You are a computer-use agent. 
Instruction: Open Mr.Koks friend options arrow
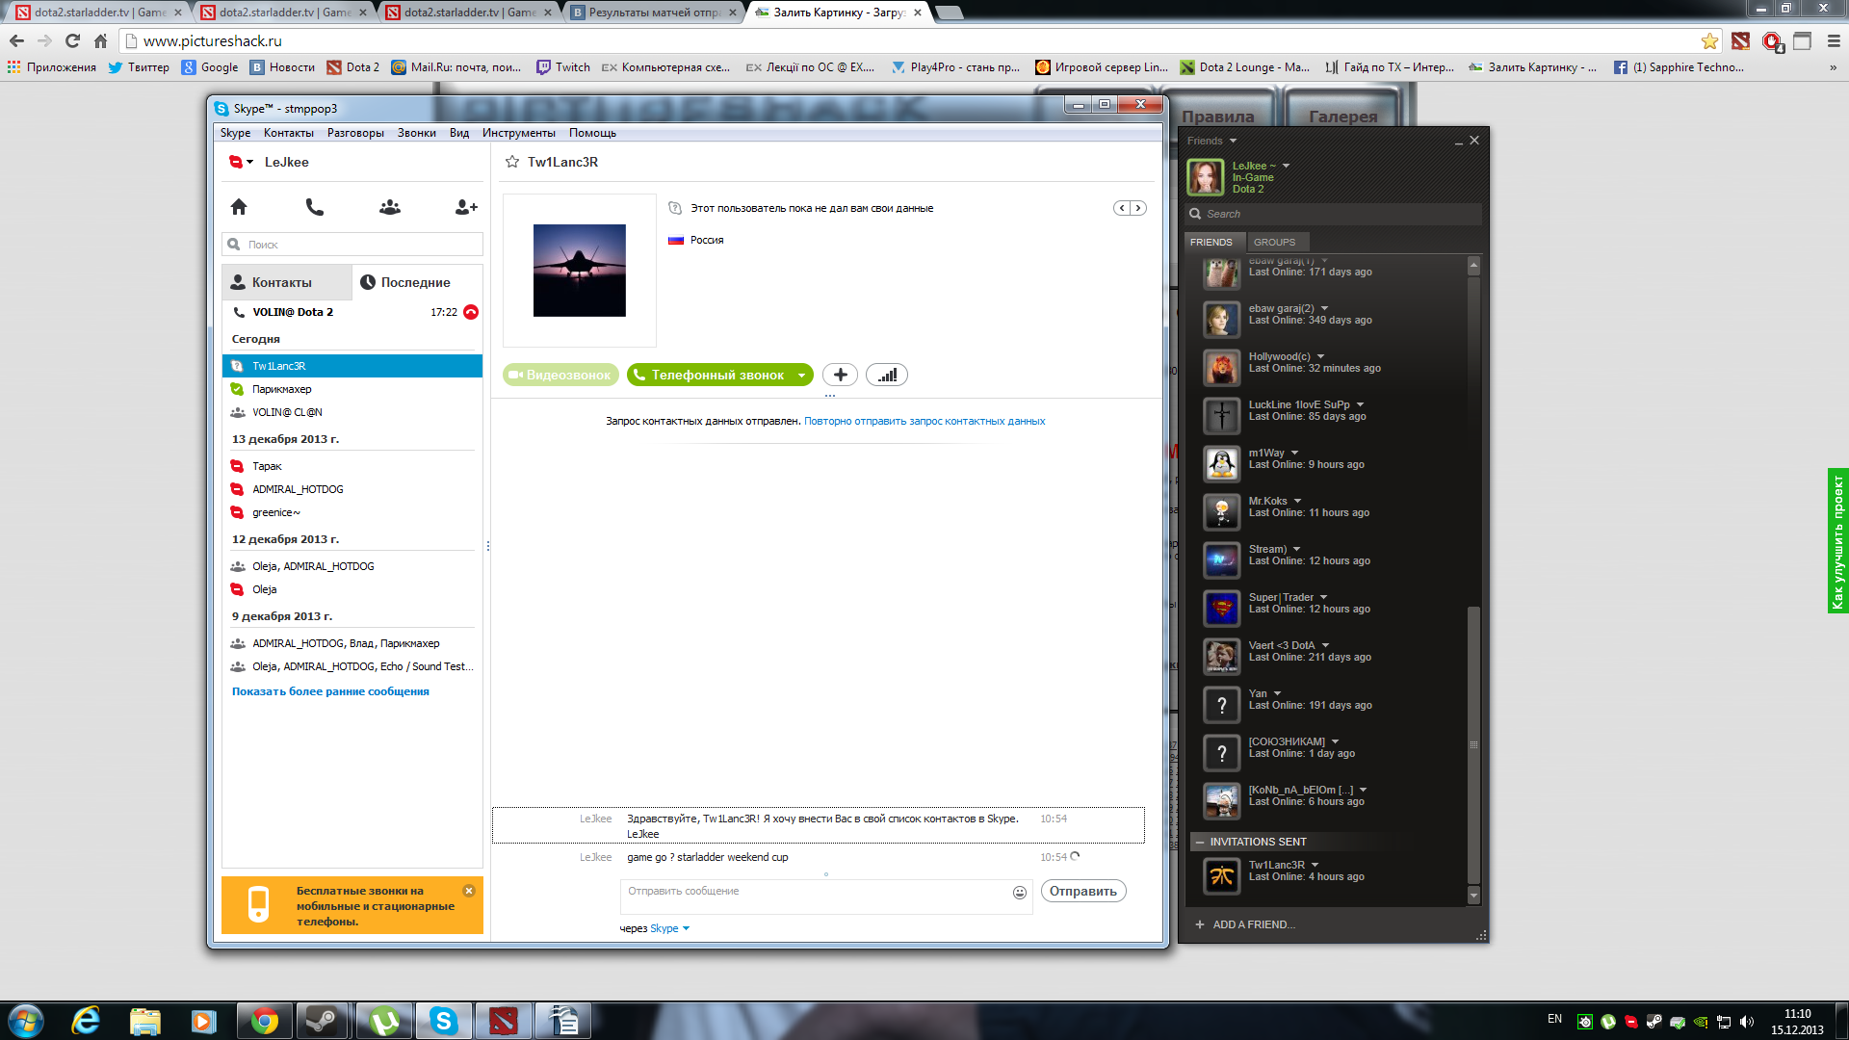[1297, 501]
